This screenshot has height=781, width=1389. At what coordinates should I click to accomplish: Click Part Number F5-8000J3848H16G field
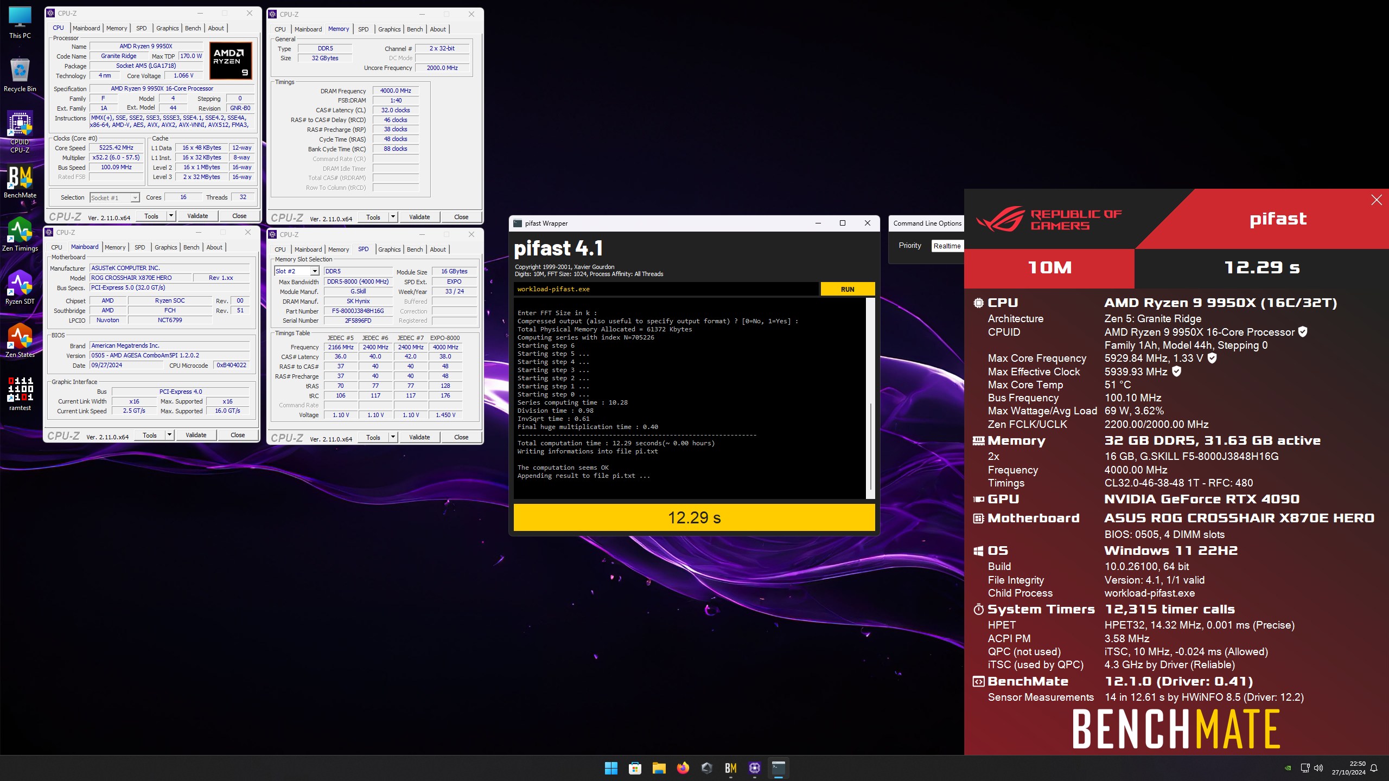coord(358,311)
